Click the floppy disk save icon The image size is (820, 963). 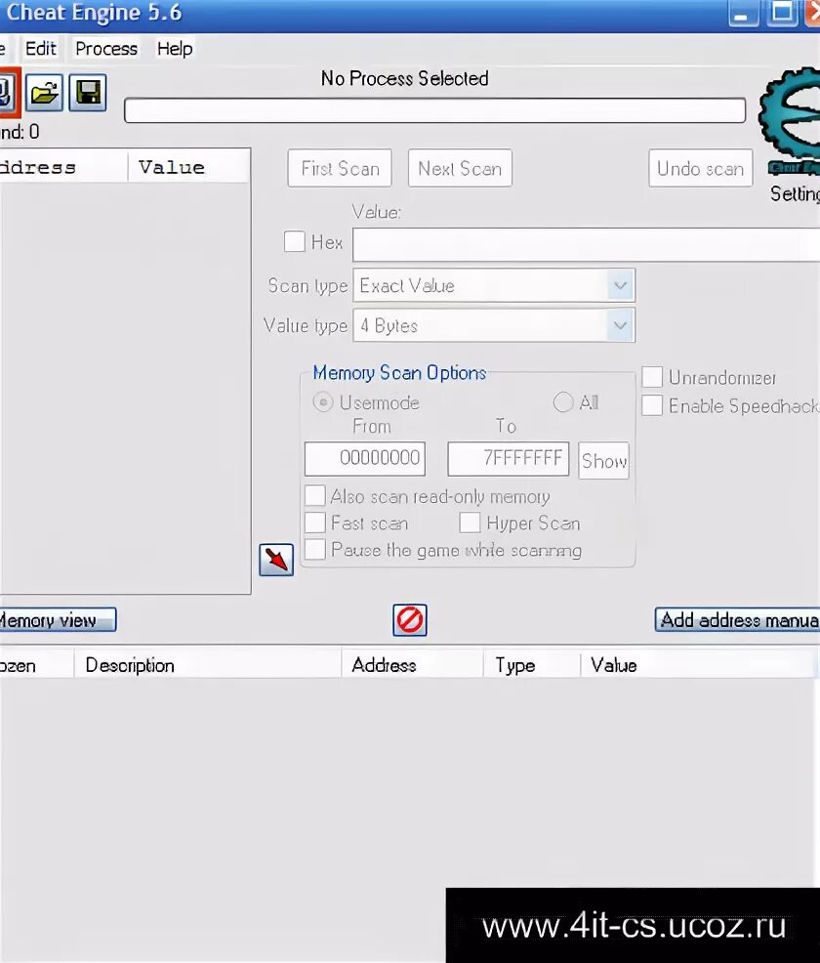tap(88, 93)
